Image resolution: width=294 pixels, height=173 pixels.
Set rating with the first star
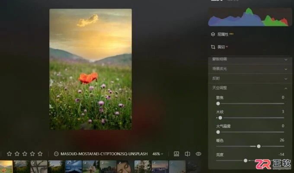(10, 154)
